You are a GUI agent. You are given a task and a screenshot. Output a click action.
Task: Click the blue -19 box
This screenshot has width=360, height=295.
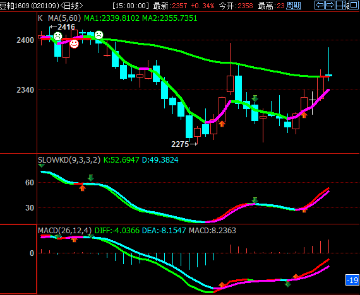click(352, 280)
